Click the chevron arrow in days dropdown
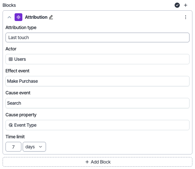Viewport: 195px width, 169px height. [x=40, y=147]
